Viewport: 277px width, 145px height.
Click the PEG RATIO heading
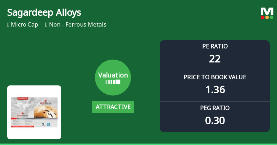215,108
